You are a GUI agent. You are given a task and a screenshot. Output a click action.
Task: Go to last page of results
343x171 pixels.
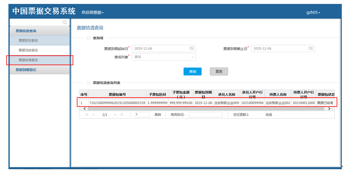[122, 115]
